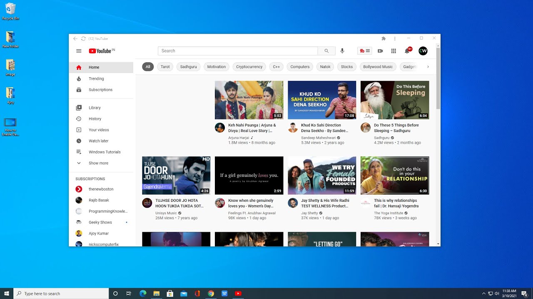
Task: Open the CW account avatar menu
Action: (x=423, y=51)
